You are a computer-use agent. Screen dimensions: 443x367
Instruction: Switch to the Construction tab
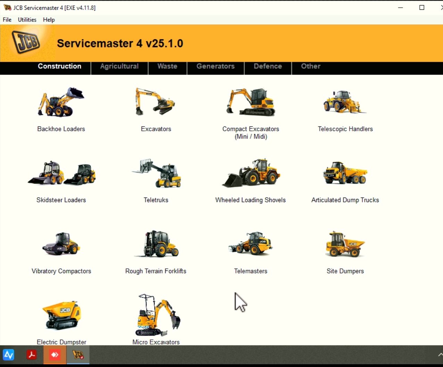pyautogui.click(x=59, y=66)
